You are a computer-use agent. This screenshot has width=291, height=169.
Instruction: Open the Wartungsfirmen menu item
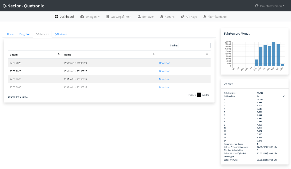click(119, 17)
